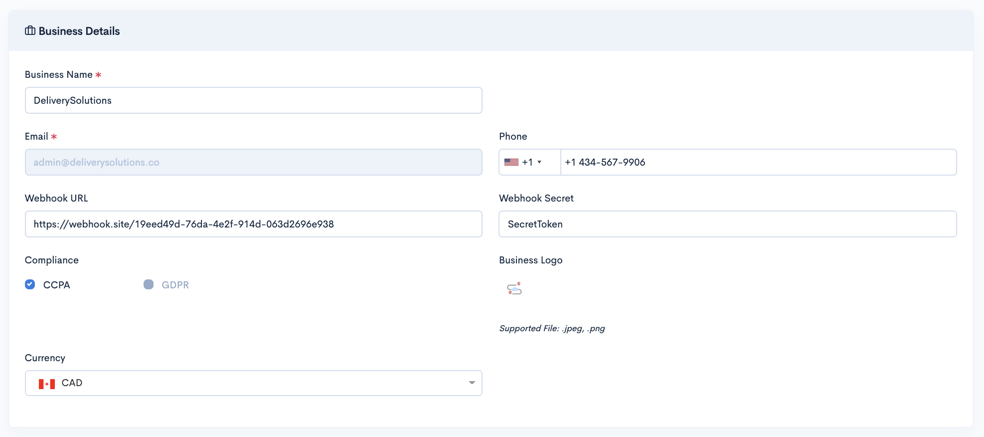Click the US flag in phone country selector
This screenshot has height=437, width=984.
pyautogui.click(x=511, y=162)
